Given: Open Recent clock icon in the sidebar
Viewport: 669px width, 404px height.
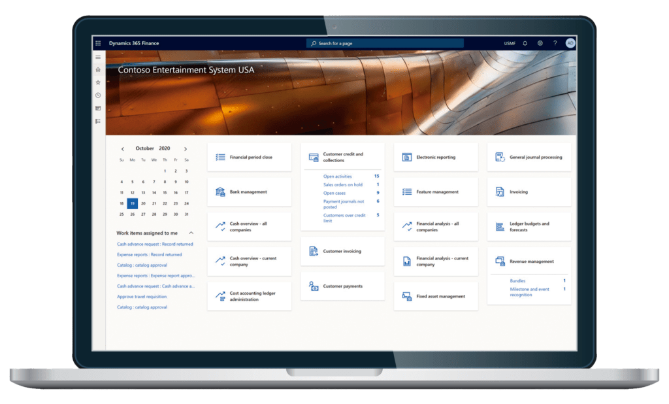Looking at the screenshot, I should pos(98,95).
